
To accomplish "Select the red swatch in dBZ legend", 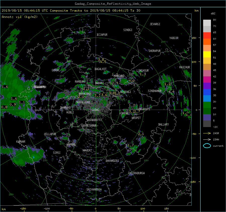I will 207,35.
